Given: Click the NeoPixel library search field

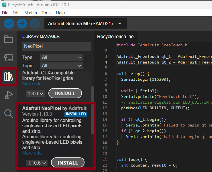Looking at the screenshot, I should 56,46.
